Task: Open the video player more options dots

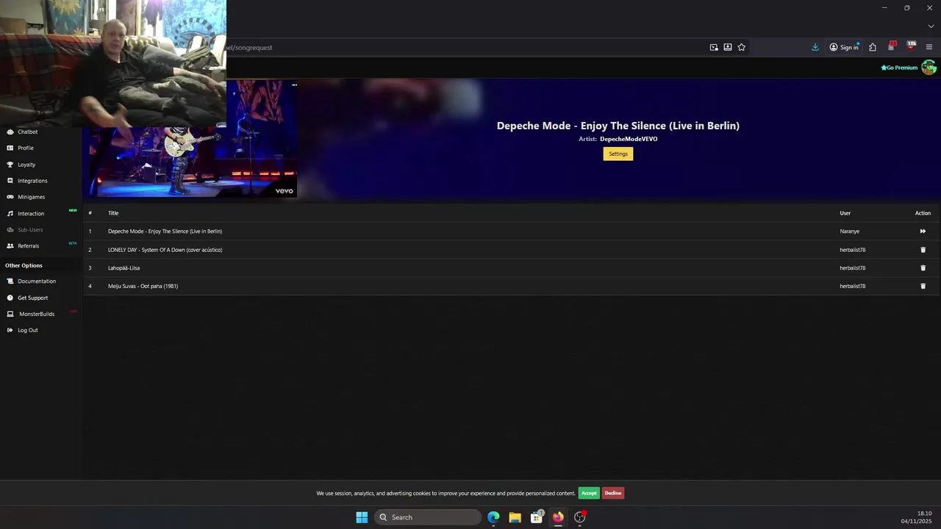Action: (x=294, y=85)
